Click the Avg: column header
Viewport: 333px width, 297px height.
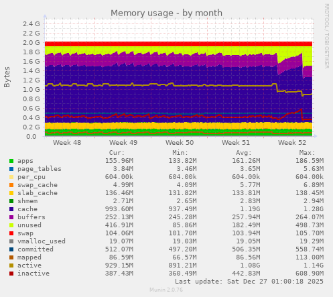244,153
